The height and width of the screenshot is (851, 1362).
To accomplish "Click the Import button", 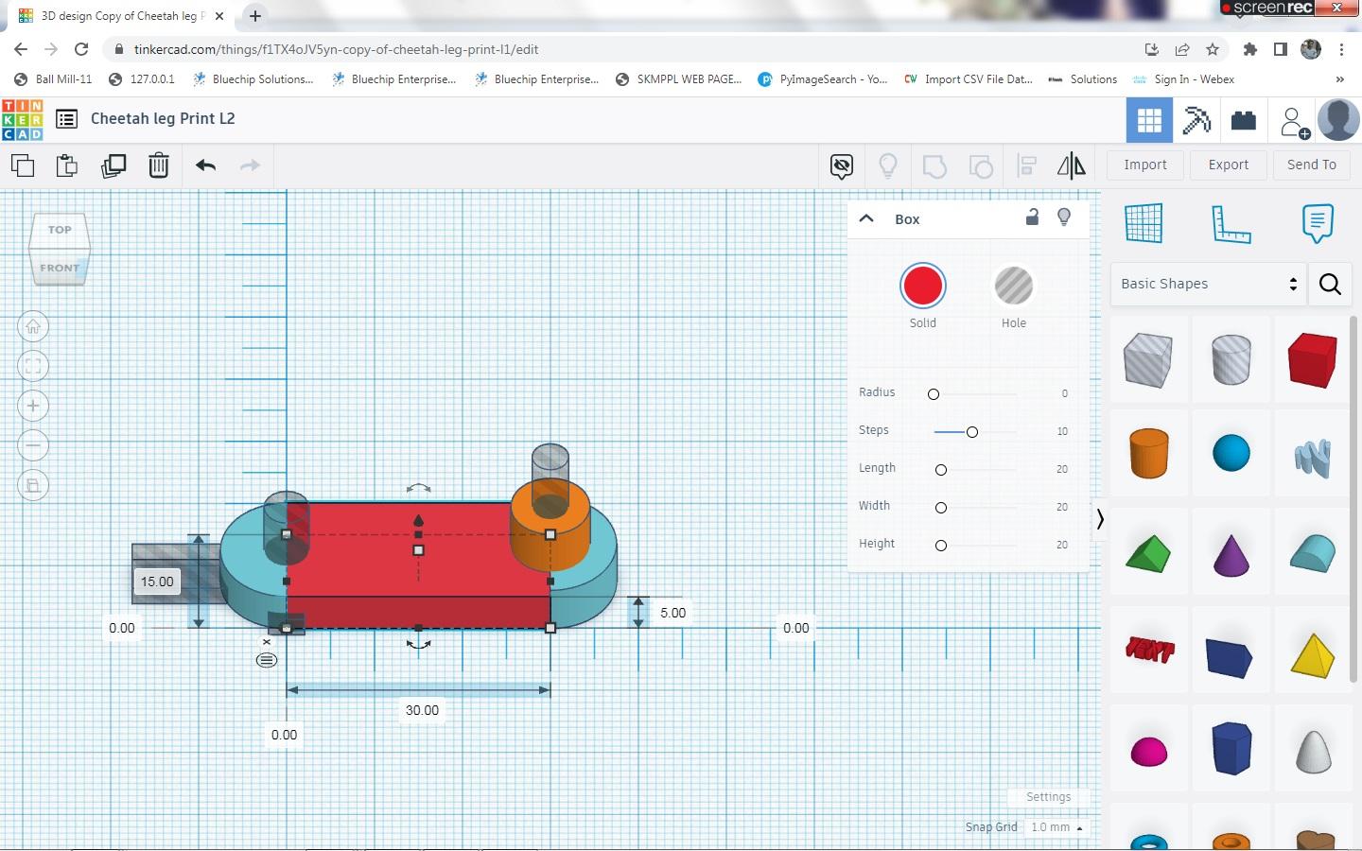I will tap(1144, 165).
